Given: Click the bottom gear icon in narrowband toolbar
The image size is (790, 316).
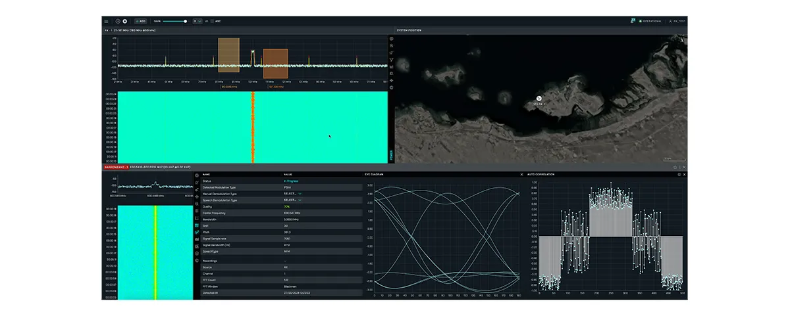Looking at the screenshot, I should (197, 261).
